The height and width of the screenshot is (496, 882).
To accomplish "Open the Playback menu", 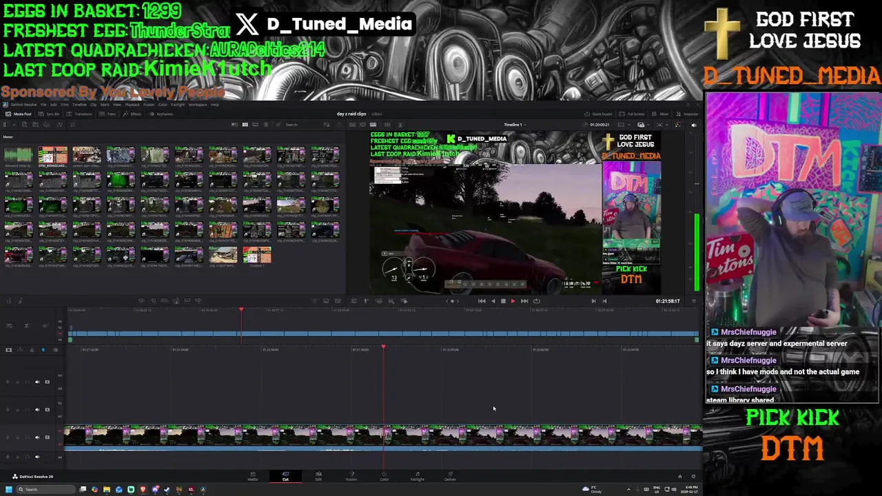I will [x=132, y=105].
